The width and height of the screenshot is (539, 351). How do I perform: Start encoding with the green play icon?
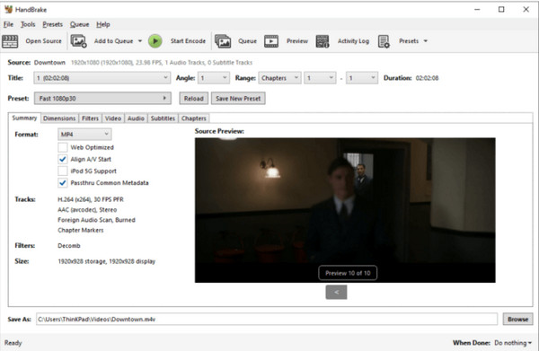pos(155,41)
